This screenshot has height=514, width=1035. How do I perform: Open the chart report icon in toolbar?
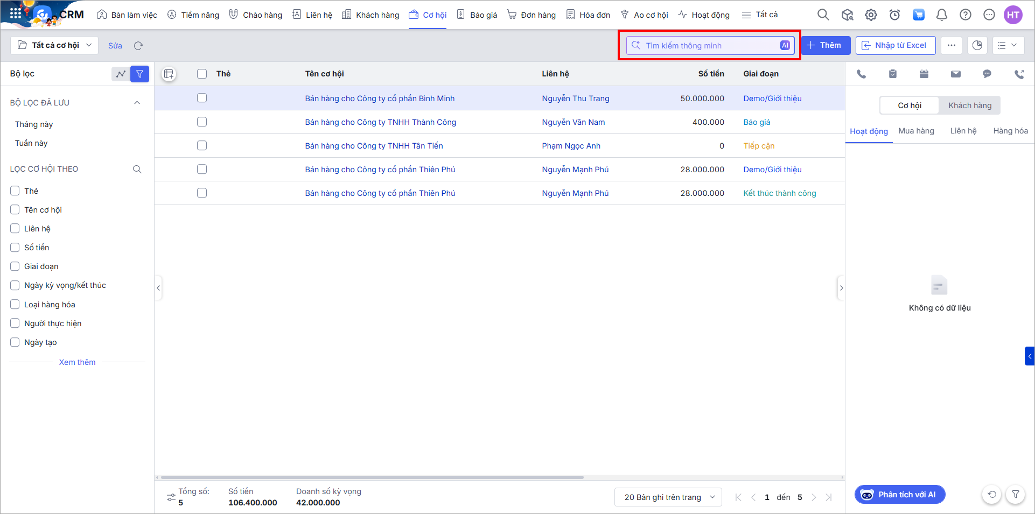[977, 46]
